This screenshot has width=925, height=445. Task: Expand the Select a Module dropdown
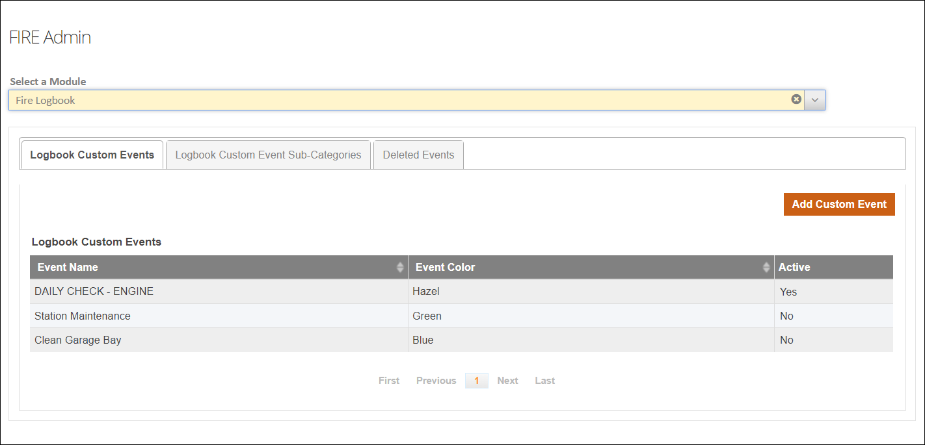click(814, 100)
